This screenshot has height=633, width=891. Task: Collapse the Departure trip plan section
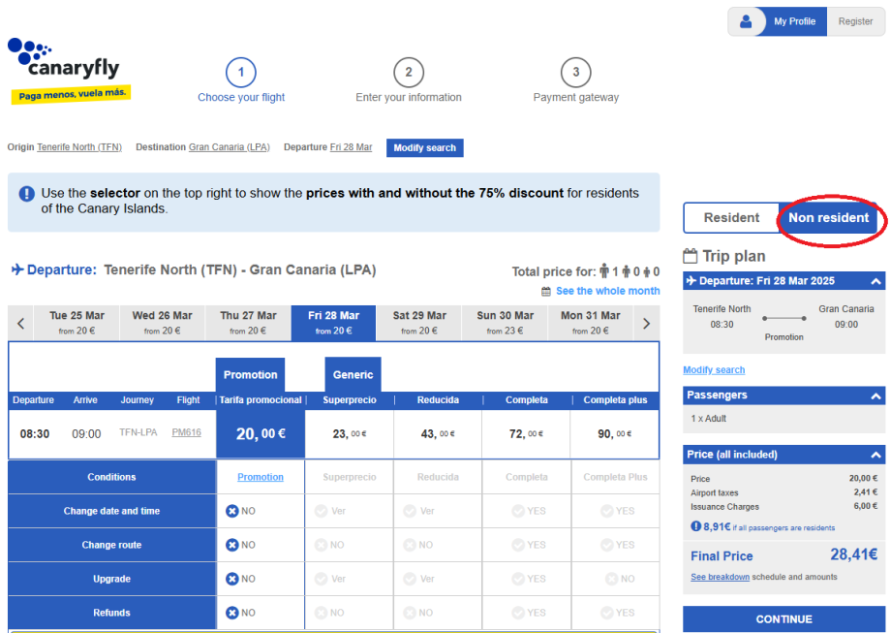[876, 281]
